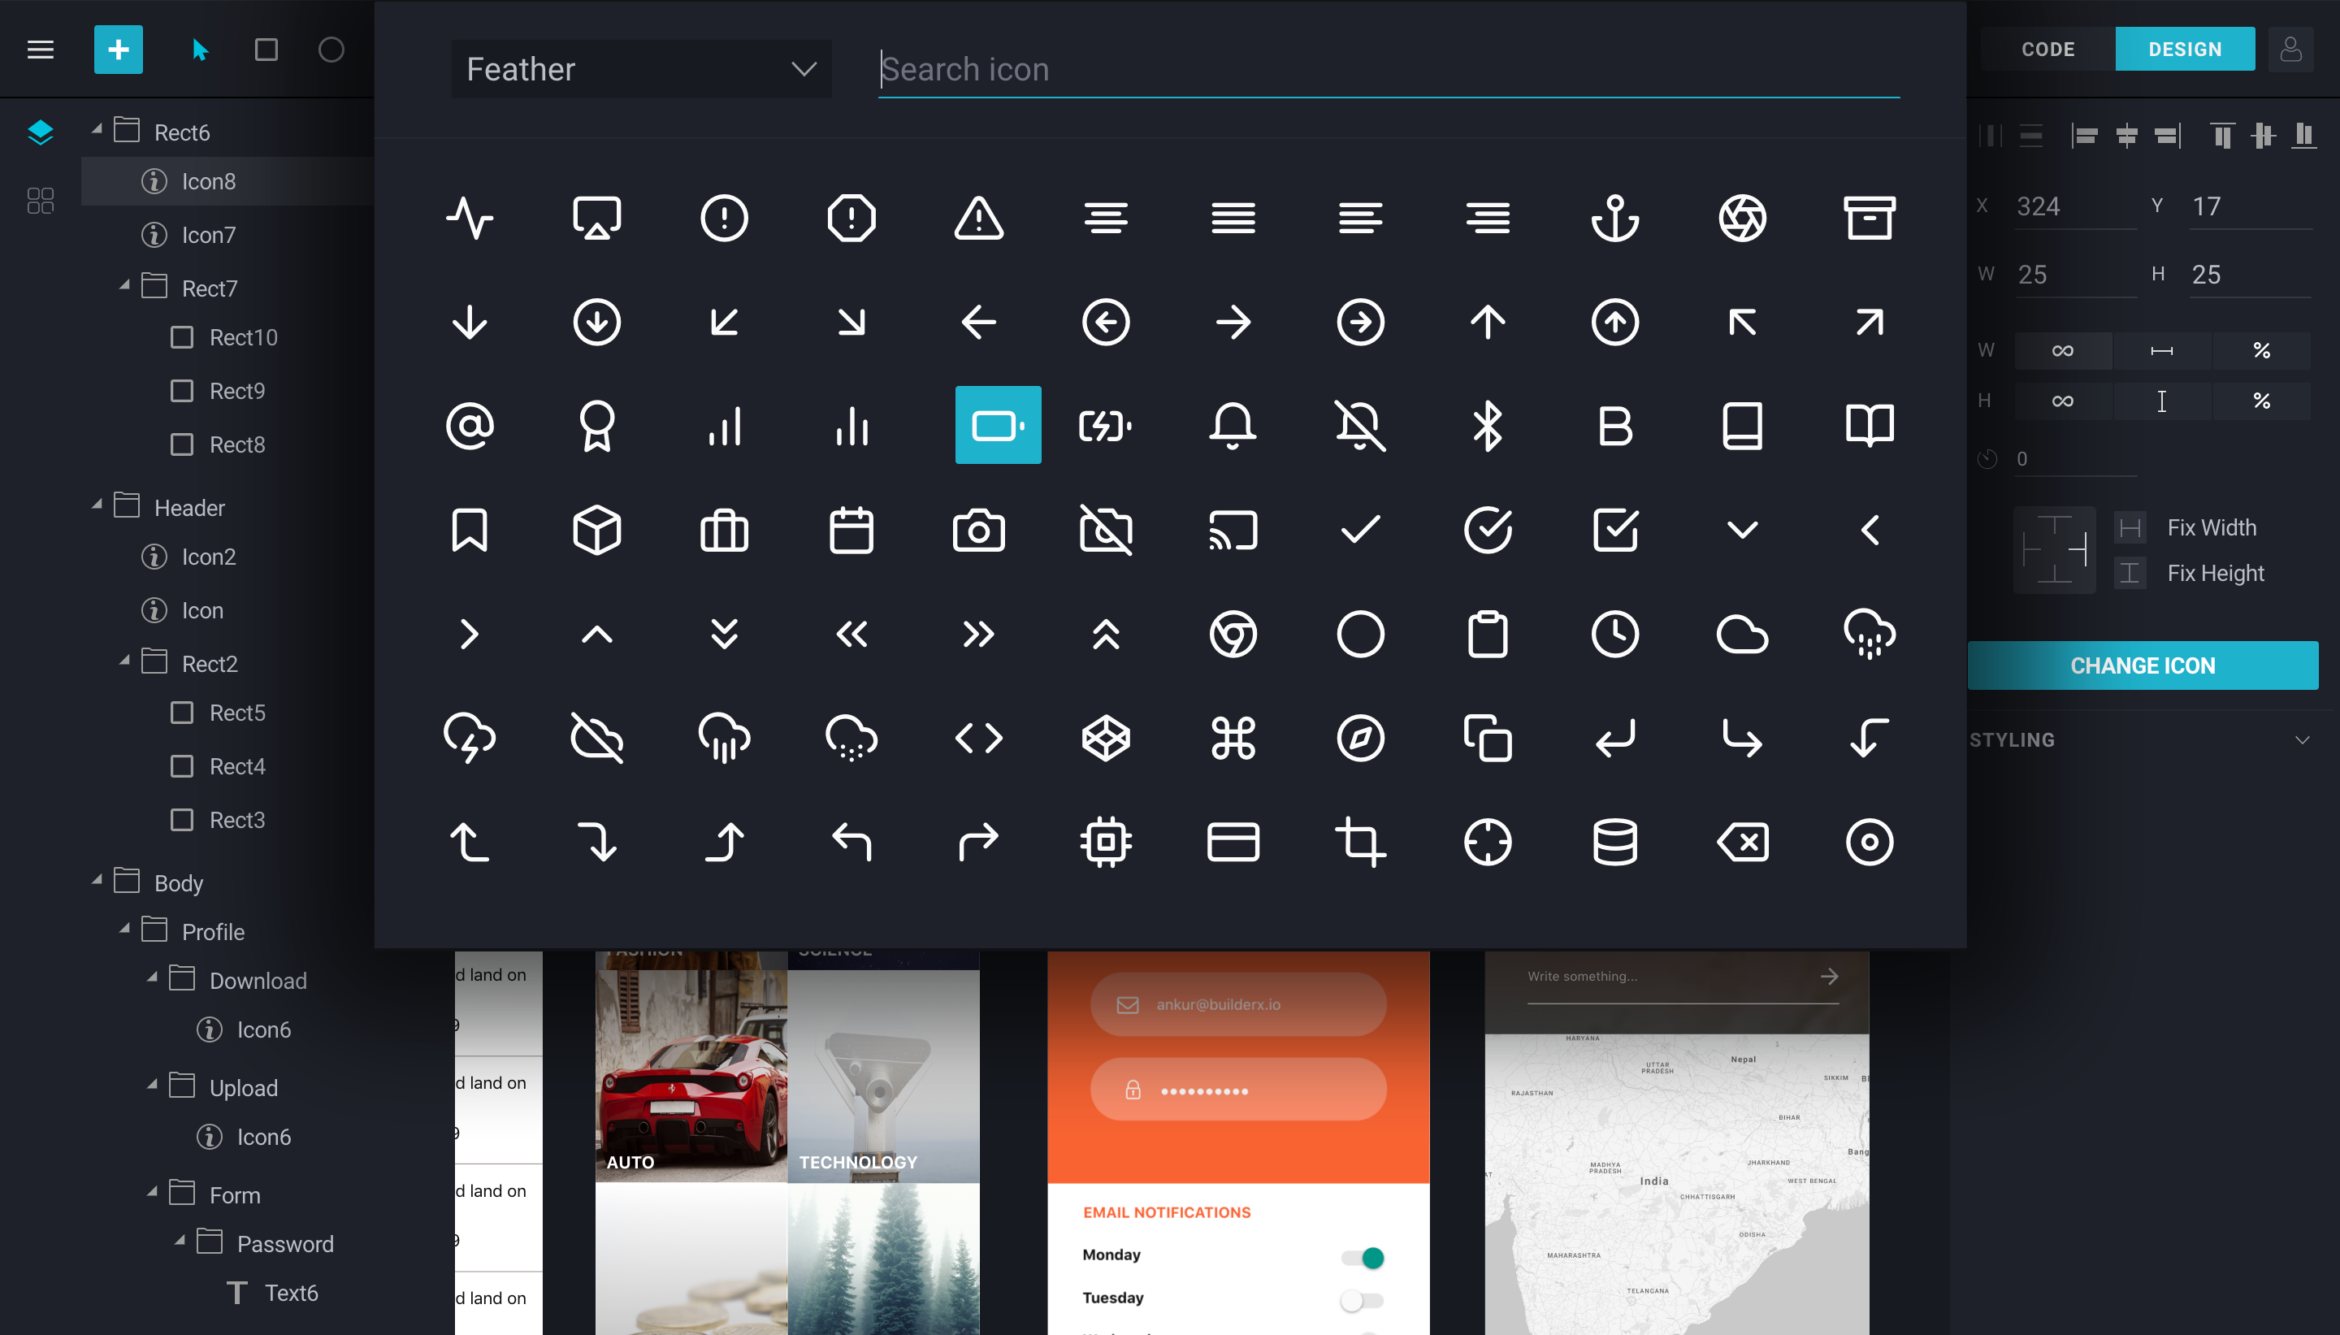
Task: Select the crop icon in icon picker
Action: (x=1359, y=842)
